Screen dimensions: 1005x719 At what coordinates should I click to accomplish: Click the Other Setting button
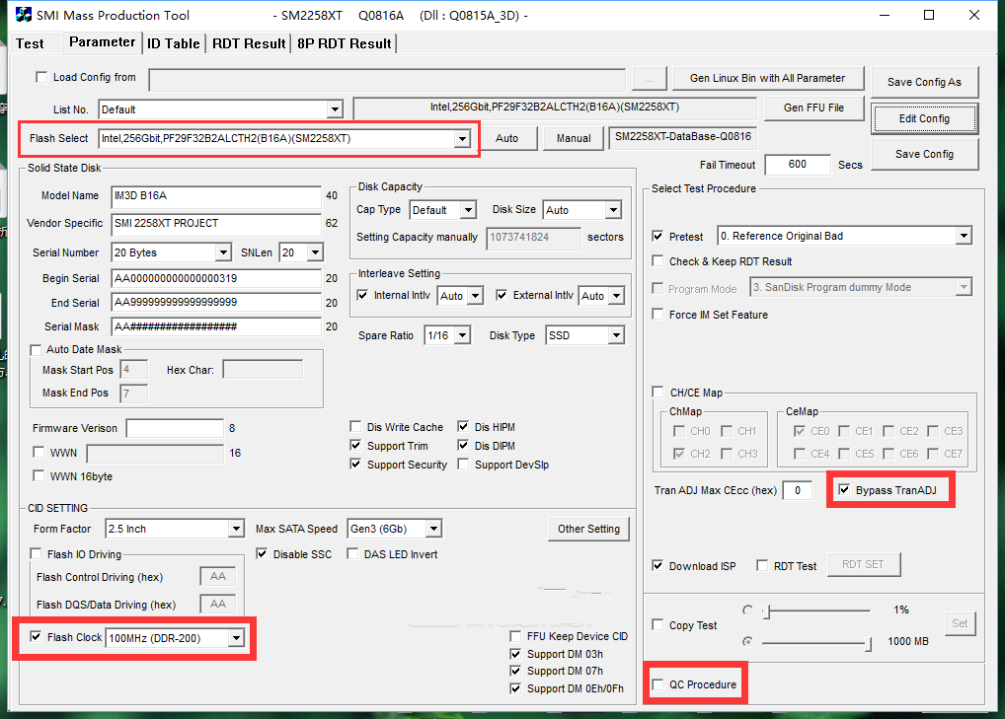[x=588, y=529]
